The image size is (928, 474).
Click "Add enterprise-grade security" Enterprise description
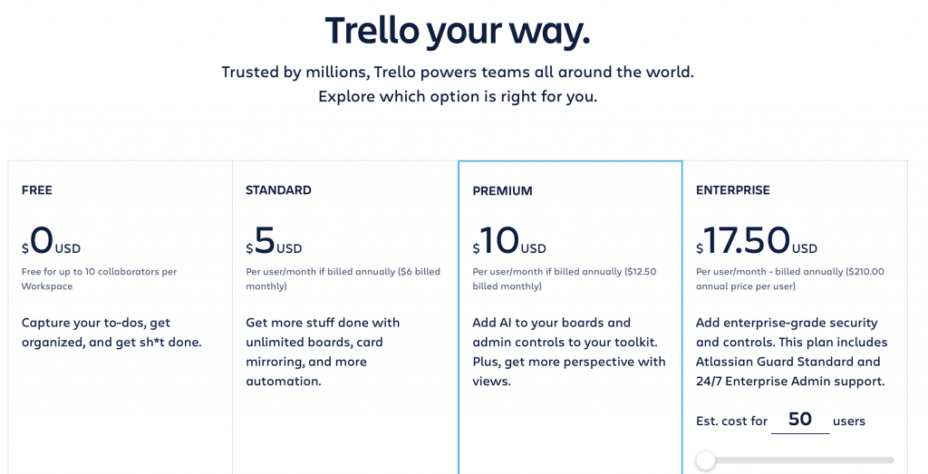point(791,352)
